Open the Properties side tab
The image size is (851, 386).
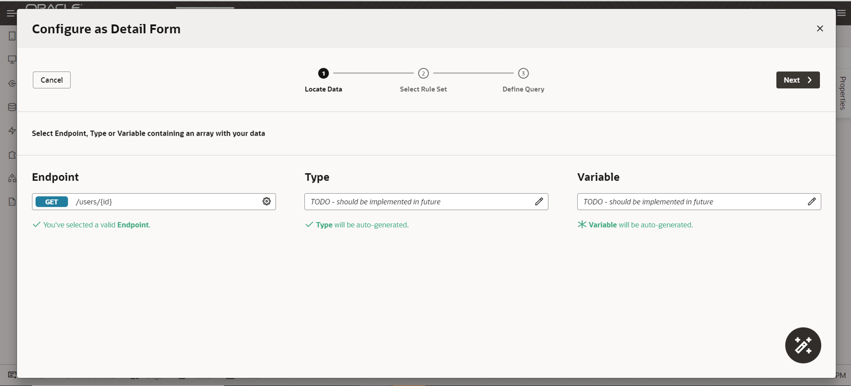[843, 93]
